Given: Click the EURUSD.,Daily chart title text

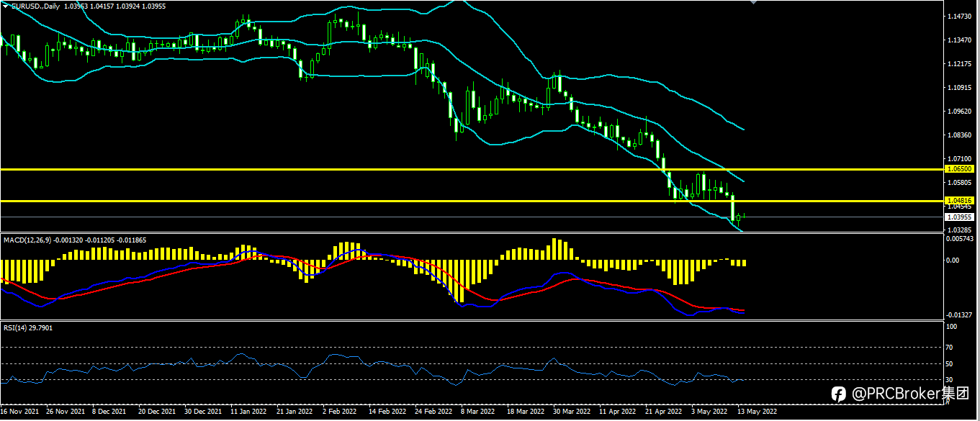Looking at the screenshot, I should pos(35,6).
